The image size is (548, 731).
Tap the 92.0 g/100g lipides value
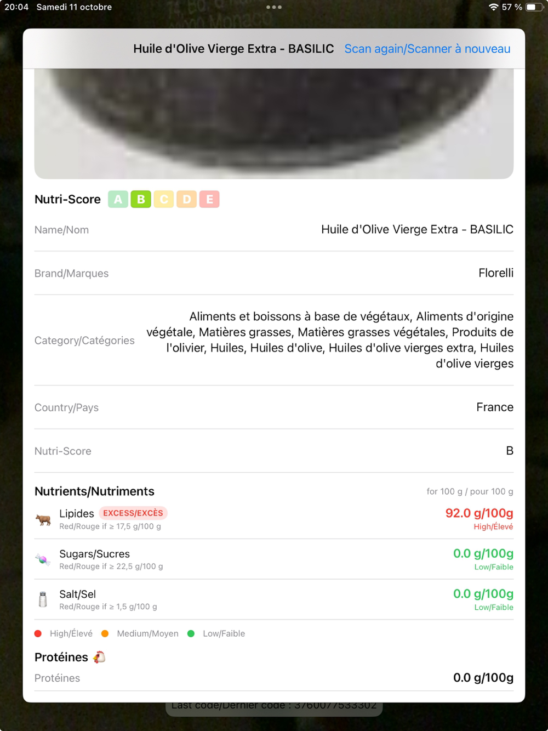click(479, 513)
